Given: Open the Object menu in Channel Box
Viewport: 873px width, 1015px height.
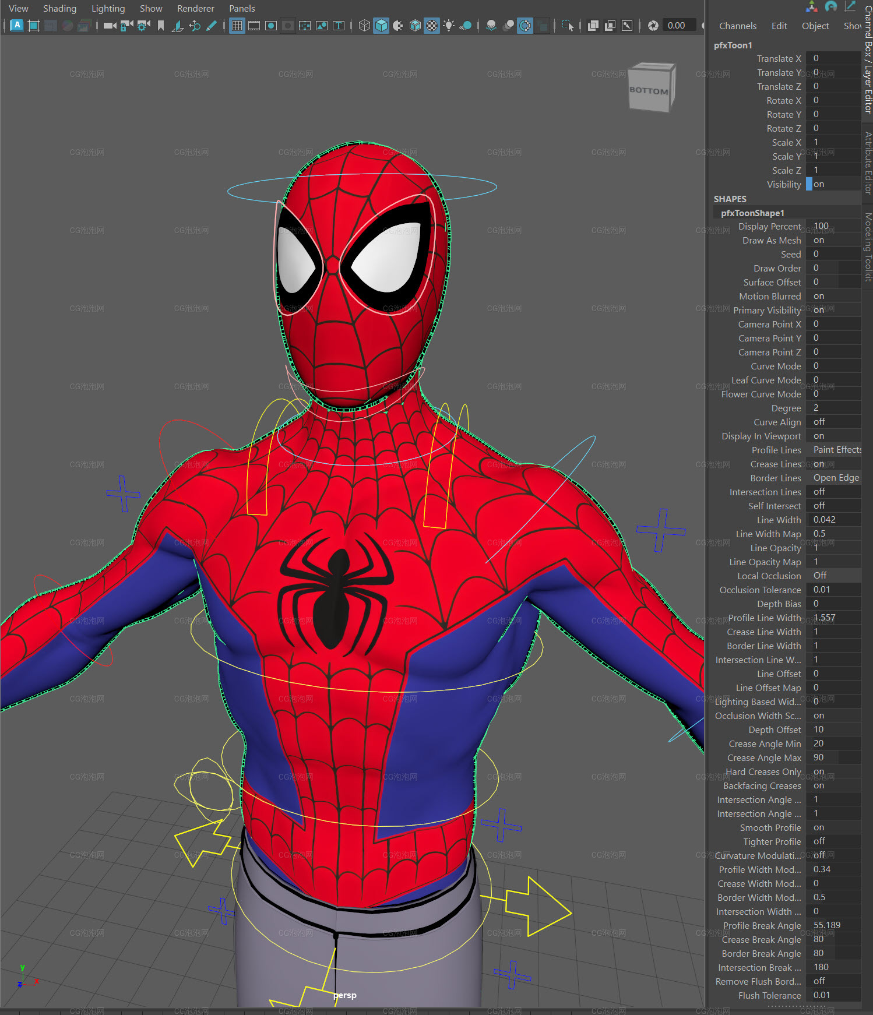Looking at the screenshot, I should click(815, 26).
